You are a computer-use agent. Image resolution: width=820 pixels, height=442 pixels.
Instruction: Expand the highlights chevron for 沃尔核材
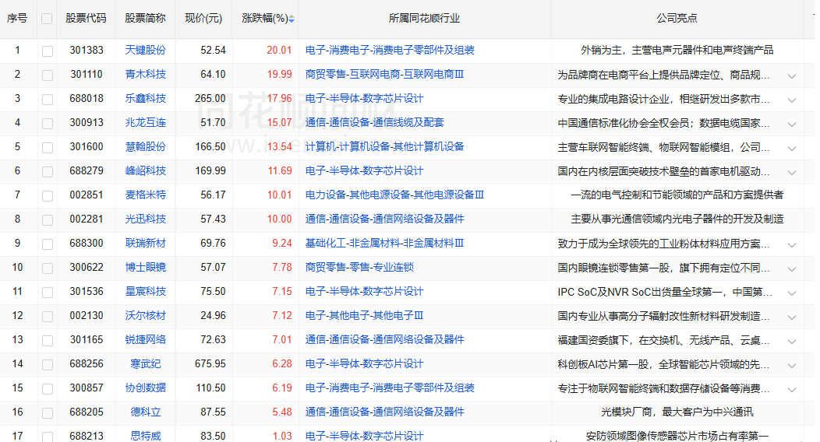[792, 317]
